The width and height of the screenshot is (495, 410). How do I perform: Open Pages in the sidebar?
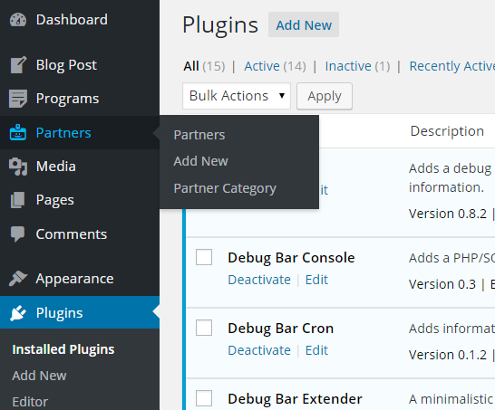click(80, 200)
